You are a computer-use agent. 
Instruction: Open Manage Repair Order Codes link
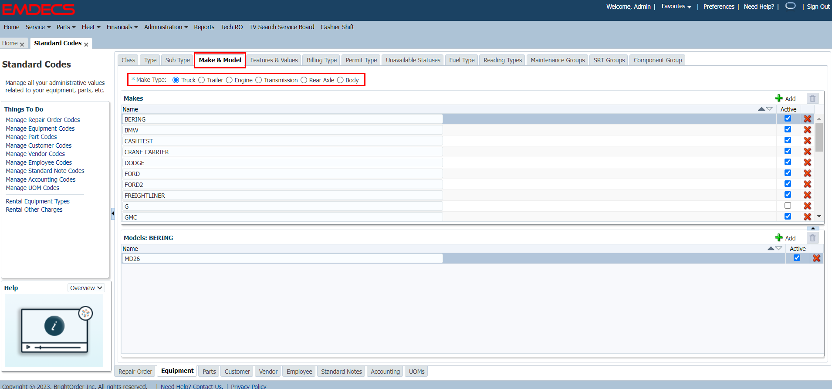43,120
